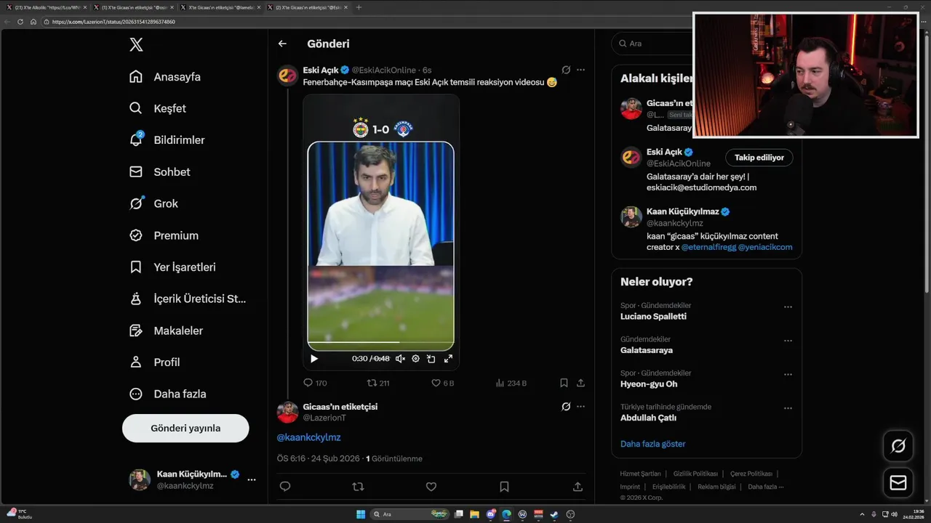931x523 pixels.
Task: Open options for Luciano Spalletti trend
Action: pos(788,307)
